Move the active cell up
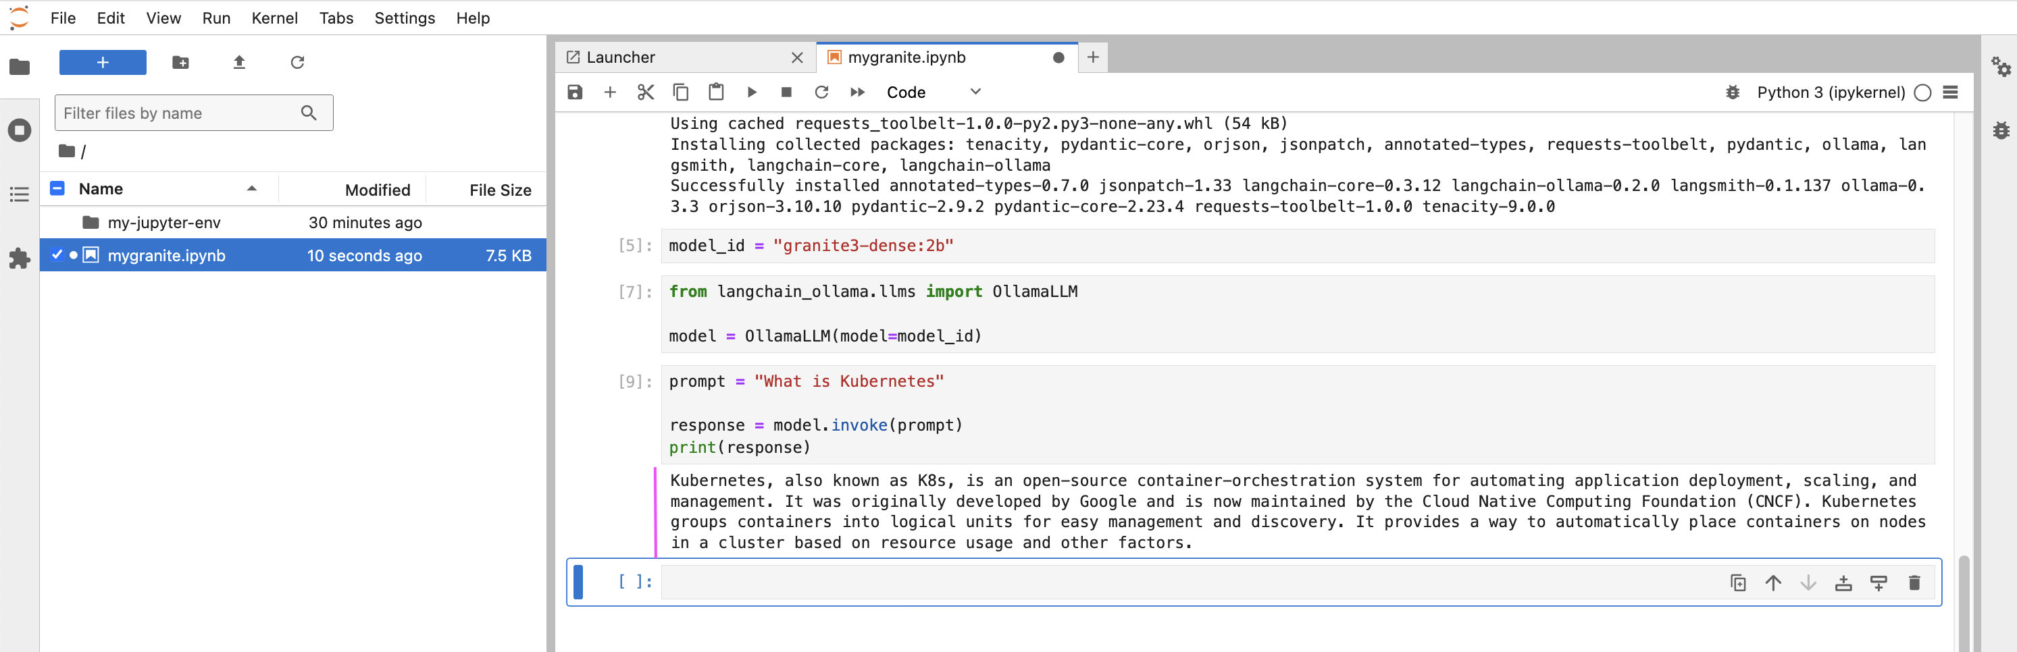2017x652 pixels. (1772, 582)
